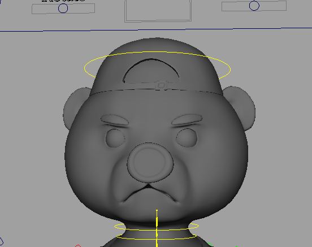Click the left eyebrow mesh
This screenshot has width=312, height=247.
[114, 120]
